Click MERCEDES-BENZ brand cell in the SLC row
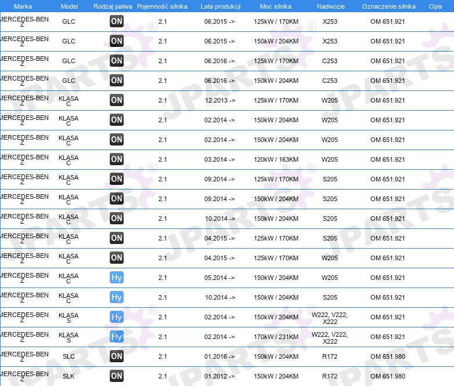This screenshot has width=454, height=386. 24,356
